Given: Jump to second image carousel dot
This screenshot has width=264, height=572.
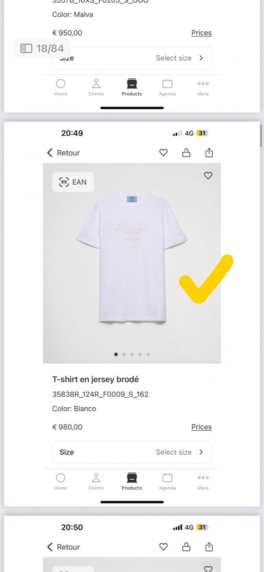Looking at the screenshot, I should 124,354.
